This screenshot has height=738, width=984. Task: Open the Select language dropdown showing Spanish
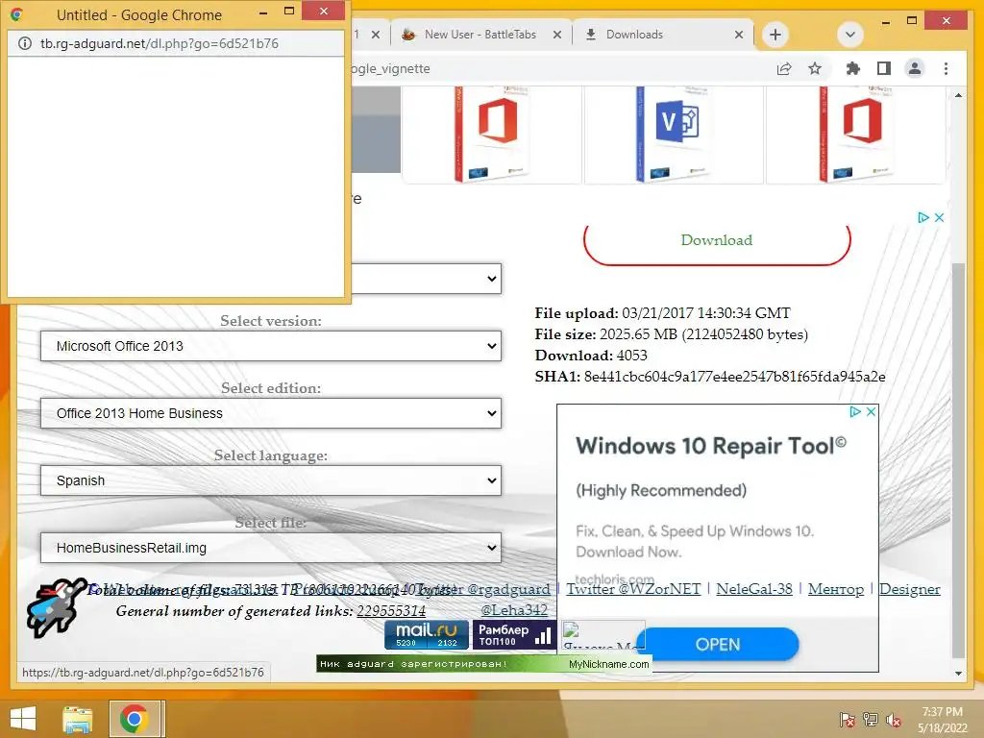coord(270,480)
